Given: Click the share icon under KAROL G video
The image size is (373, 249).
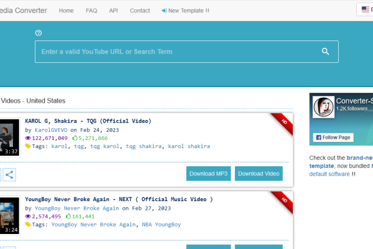Looking at the screenshot, I should [10, 174].
